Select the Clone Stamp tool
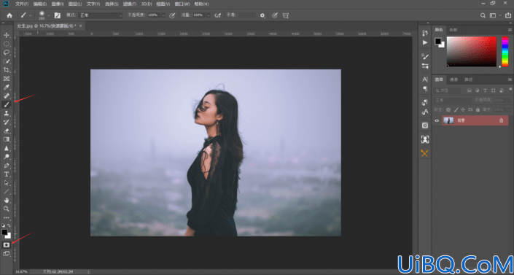The width and height of the screenshot is (514, 275). click(x=7, y=113)
